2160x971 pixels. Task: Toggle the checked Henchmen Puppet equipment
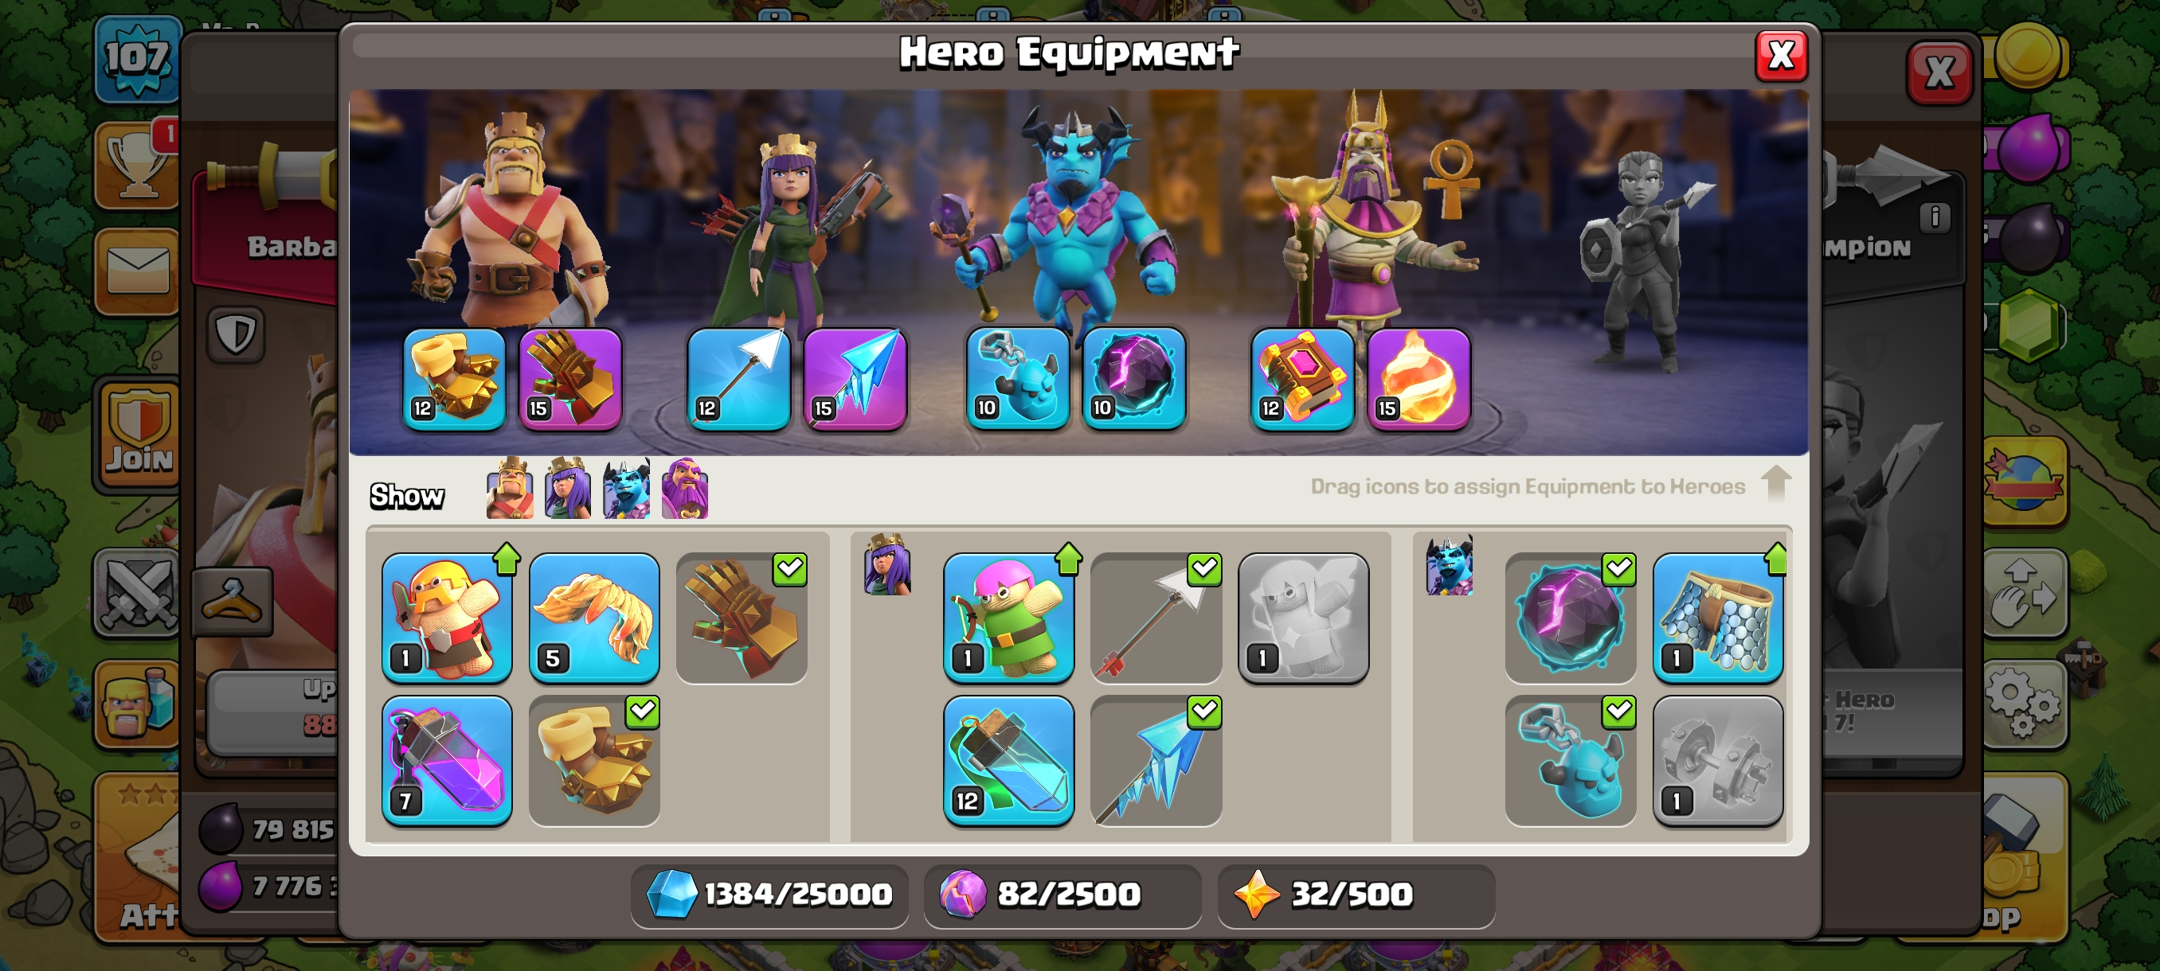(x=1570, y=761)
